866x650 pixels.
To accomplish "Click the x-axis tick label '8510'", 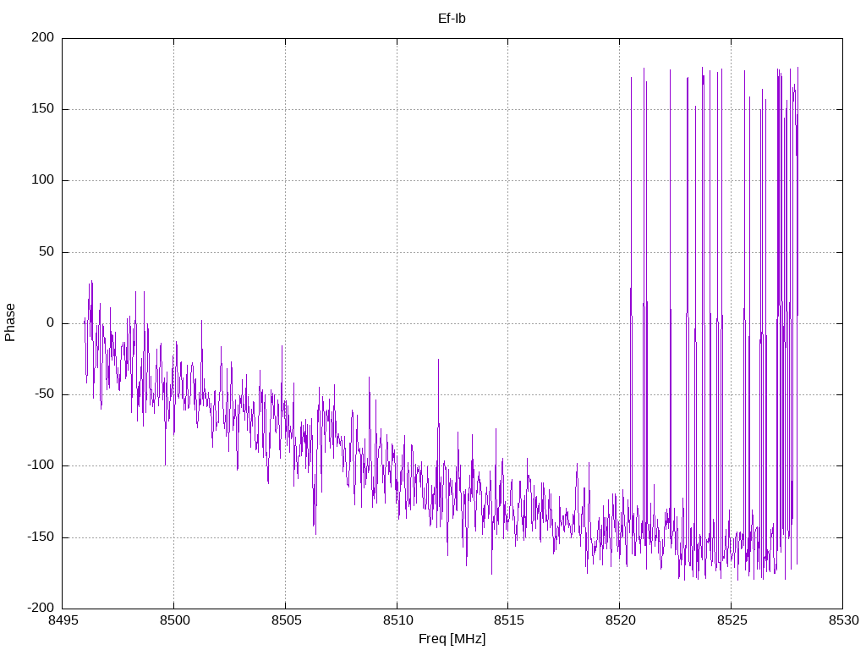I will tap(397, 620).
